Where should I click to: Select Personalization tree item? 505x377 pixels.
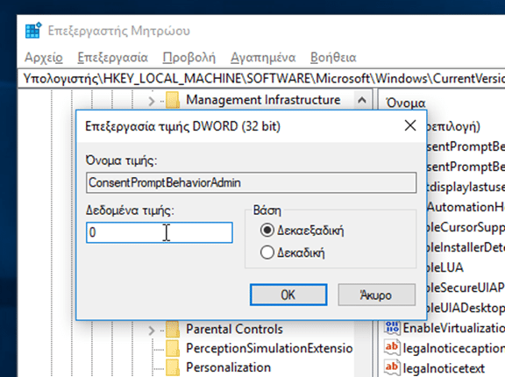[x=228, y=367]
